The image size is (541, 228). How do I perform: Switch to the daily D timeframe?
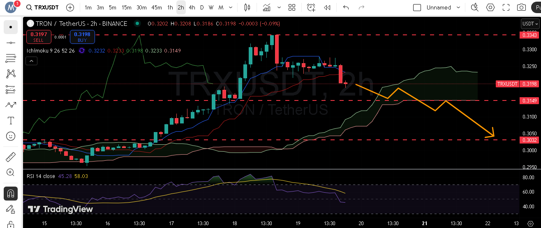click(x=202, y=7)
